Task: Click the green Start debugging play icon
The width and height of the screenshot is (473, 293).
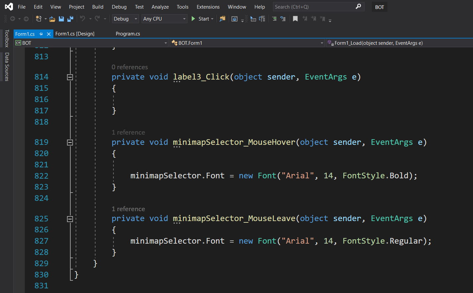Action: [193, 19]
